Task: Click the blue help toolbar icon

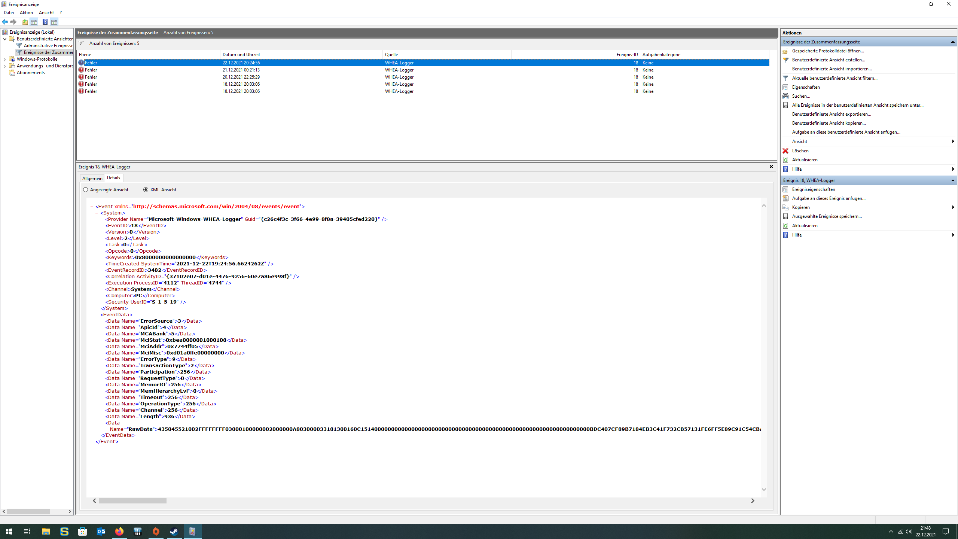Action: pos(45,22)
